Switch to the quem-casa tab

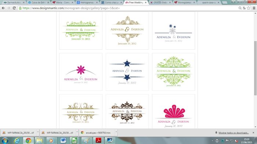(x=209, y=3)
